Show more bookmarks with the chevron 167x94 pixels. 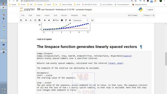click(164, 5)
